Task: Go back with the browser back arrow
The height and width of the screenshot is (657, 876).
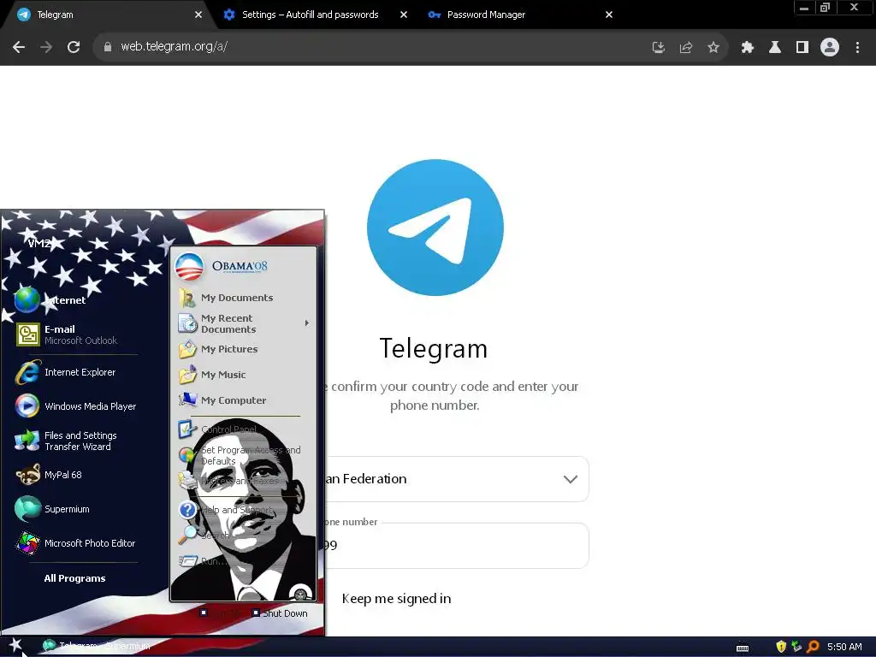Action: click(x=19, y=47)
